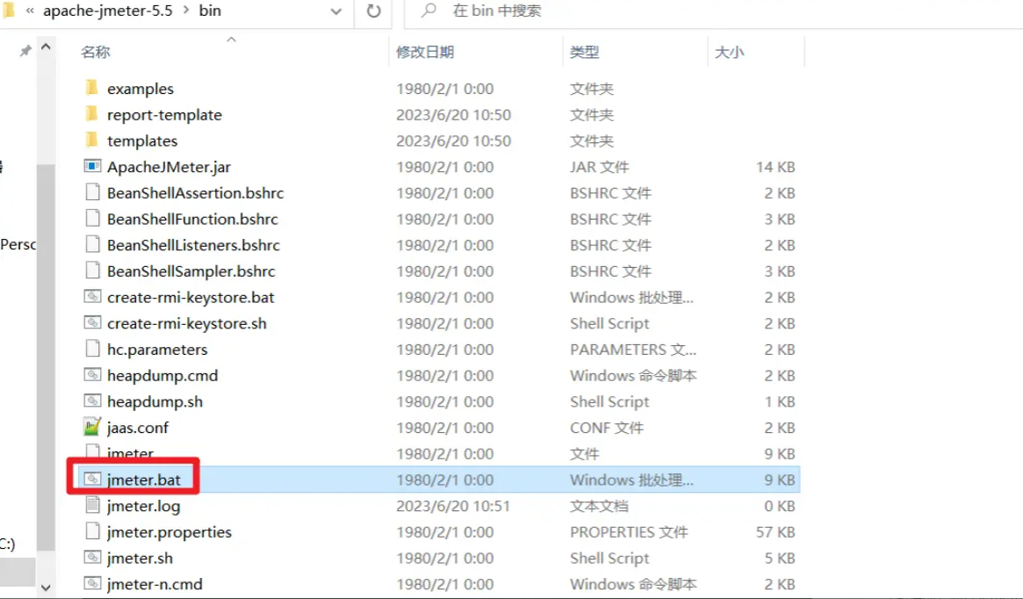1023x599 pixels.
Task: Click the search magnifier icon
Action: coord(429,11)
